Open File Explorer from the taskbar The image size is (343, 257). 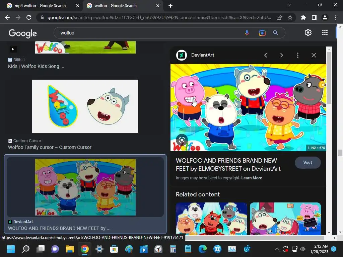[x=70, y=249]
